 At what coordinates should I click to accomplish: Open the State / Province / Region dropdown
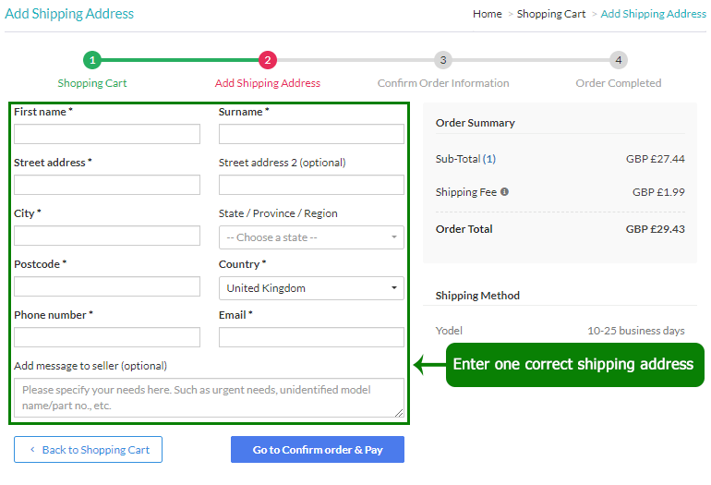coord(311,237)
